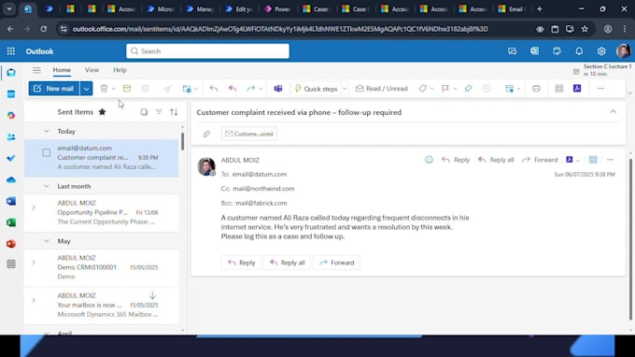Switch to the View ribbon tab
Screen dimensions: 635x357
point(92,70)
